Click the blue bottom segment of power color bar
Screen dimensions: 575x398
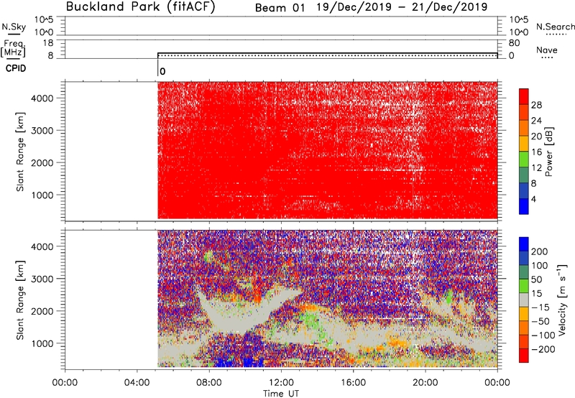pos(524,206)
